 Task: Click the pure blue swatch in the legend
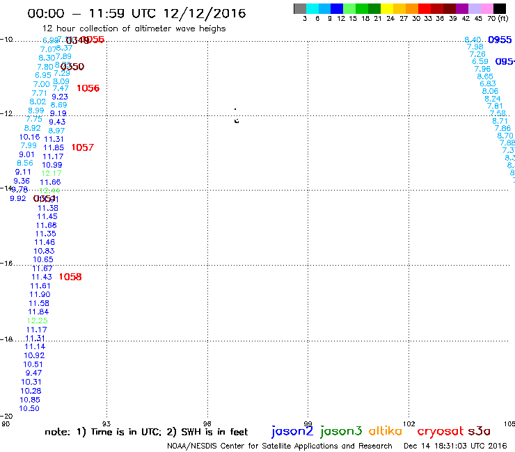coord(337,8)
